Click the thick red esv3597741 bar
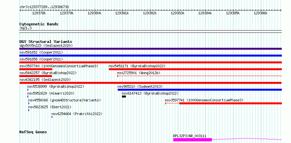291x143 pixels. click(x=231, y=103)
